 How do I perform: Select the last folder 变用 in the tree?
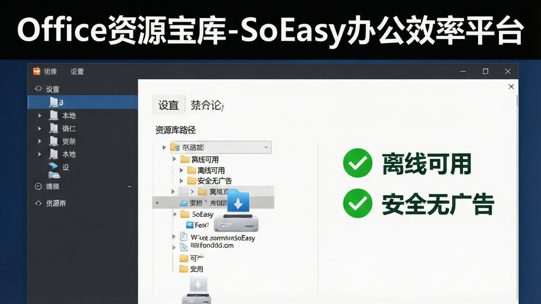pyautogui.click(x=197, y=269)
